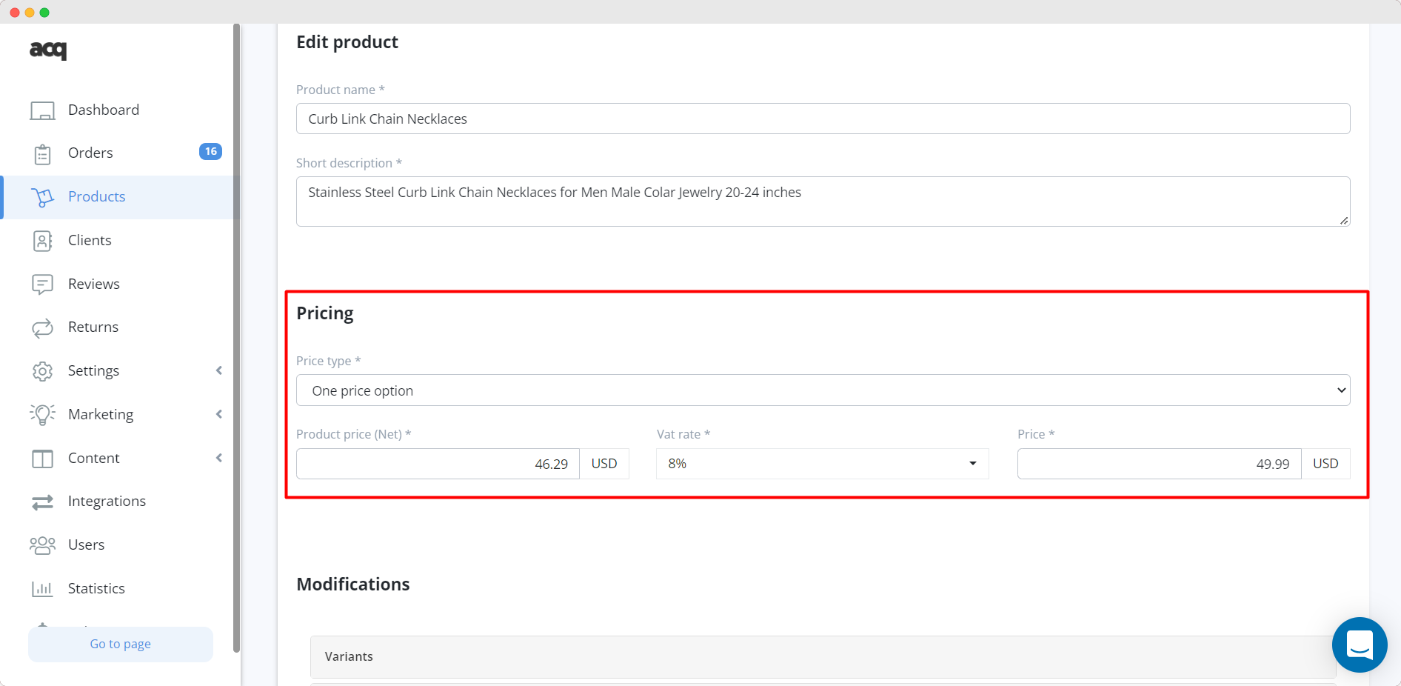
Task: Click the Integrations arrows icon
Action: (x=42, y=502)
